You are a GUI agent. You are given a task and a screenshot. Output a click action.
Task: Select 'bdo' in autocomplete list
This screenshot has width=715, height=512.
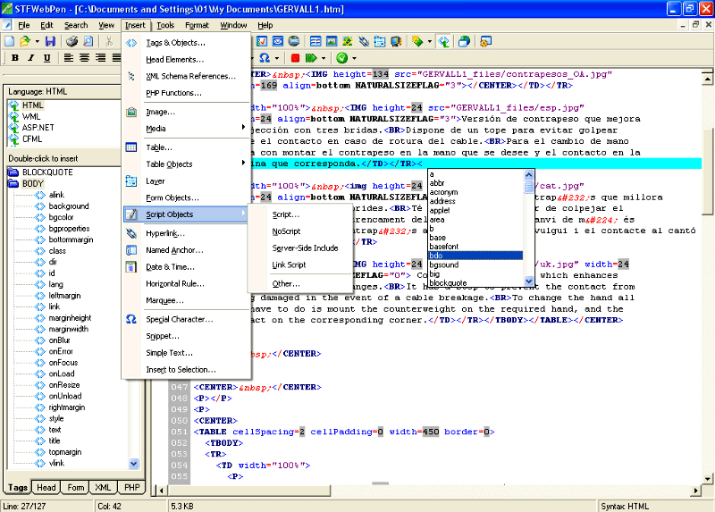pos(475,256)
